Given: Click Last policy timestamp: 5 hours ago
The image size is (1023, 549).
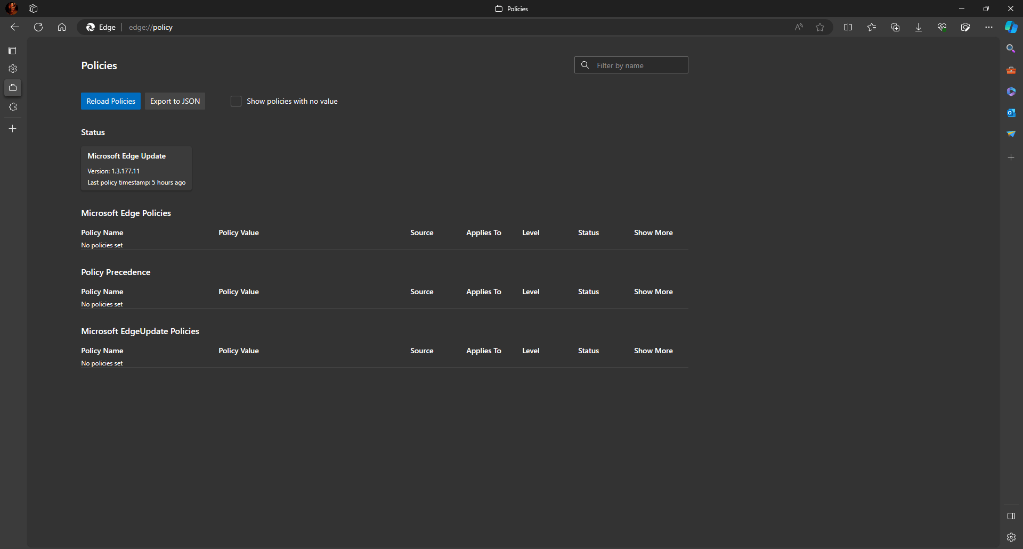Looking at the screenshot, I should [136, 182].
